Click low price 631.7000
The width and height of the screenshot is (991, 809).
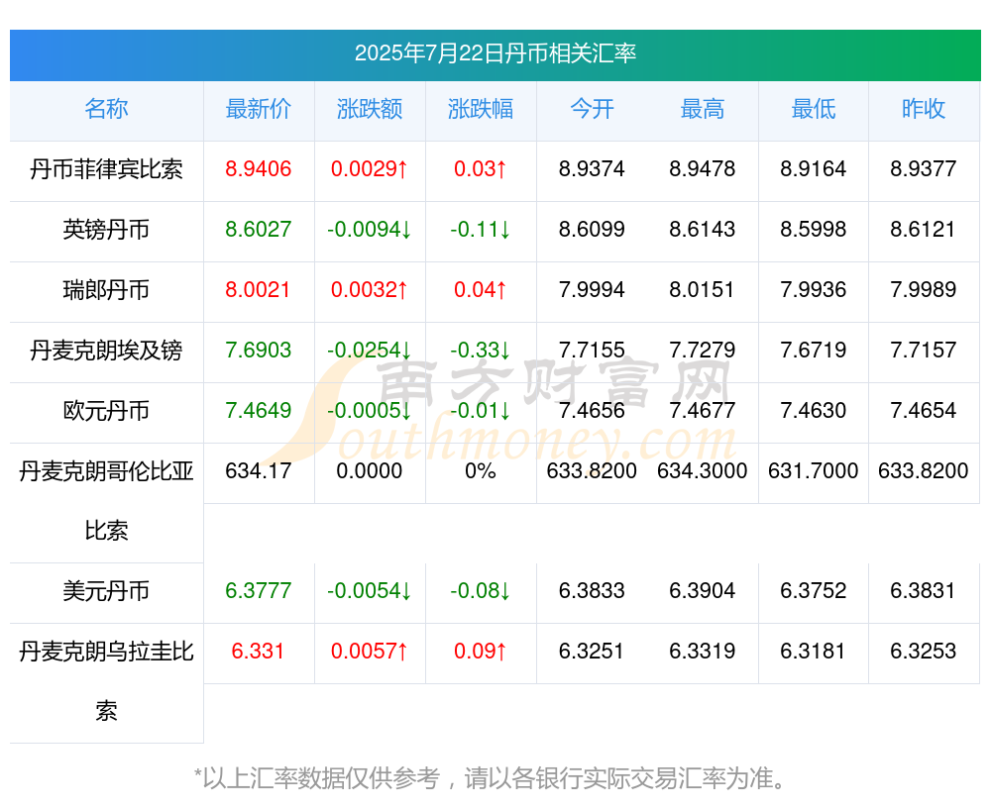tap(813, 470)
